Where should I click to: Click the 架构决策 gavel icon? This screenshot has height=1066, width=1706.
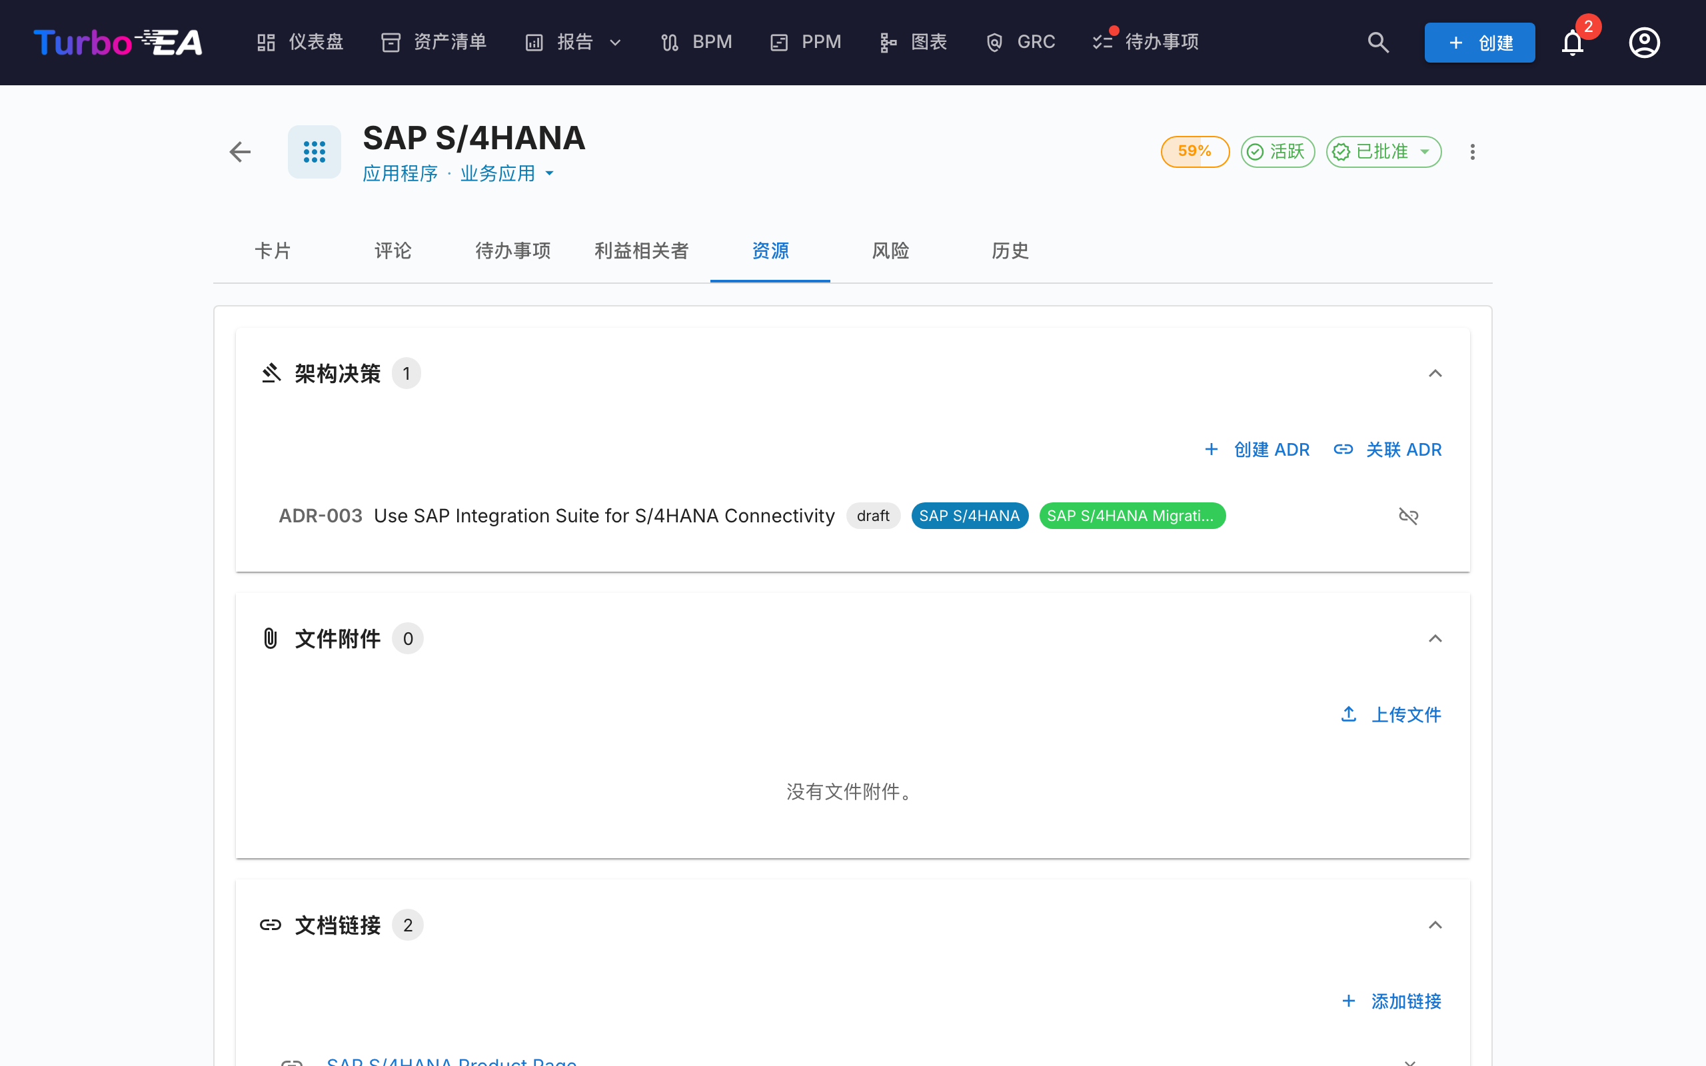pyautogui.click(x=271, y=373)
